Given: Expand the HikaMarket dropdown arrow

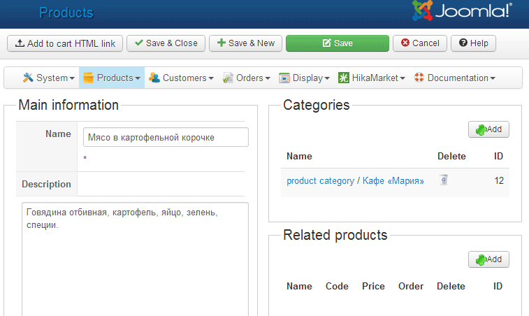Looking at the screenshot, I should [x=403, y=78].
